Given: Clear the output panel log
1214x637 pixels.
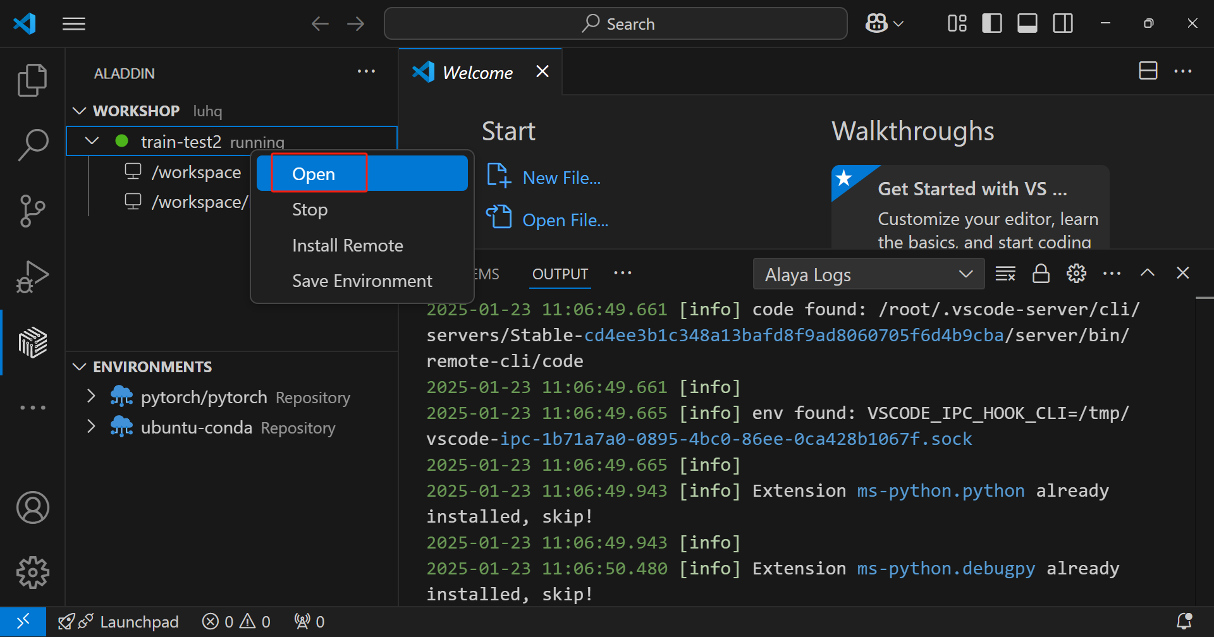Looking at the screenshot, I should [x=1005, y=274].
